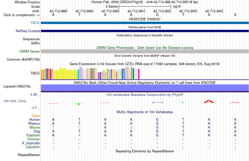
Task: Click the Common dbSNP(155) track label
Action: [23, 60]
